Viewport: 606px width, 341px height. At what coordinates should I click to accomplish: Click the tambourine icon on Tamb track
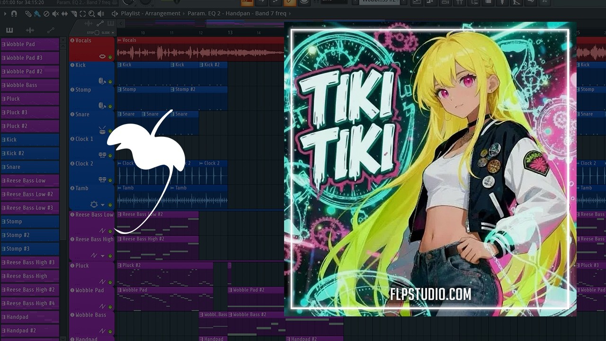point(94,204)
